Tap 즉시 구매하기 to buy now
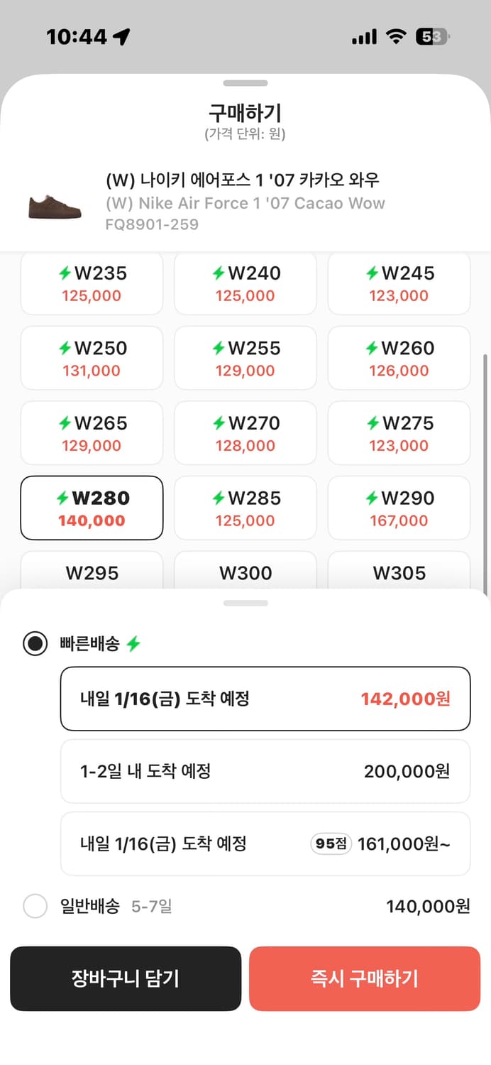 coord(365,978)
